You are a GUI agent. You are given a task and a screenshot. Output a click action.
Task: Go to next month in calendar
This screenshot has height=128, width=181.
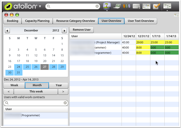pos(64,31)
